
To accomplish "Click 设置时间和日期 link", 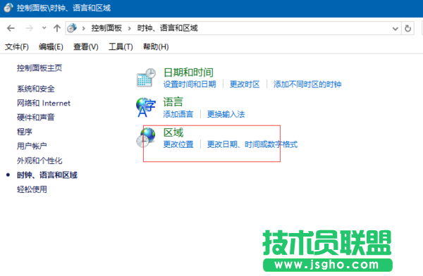I will click(190, 84).
